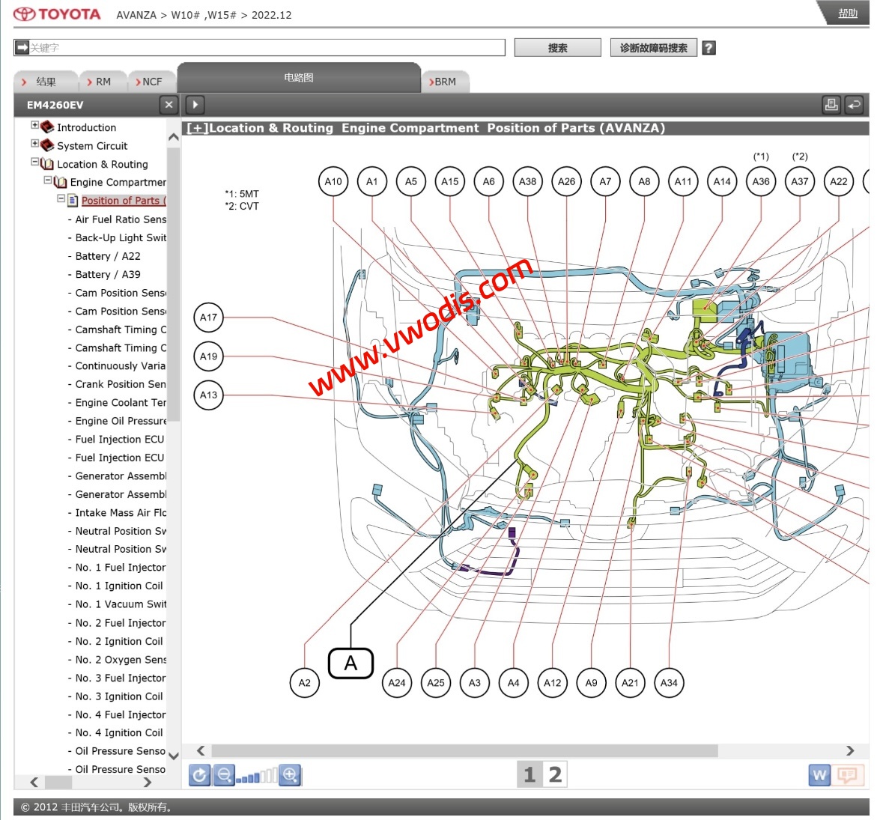Open the BRM tab
Image resolution: width=883 pixels, height=820 pixels.
point(445,82)
